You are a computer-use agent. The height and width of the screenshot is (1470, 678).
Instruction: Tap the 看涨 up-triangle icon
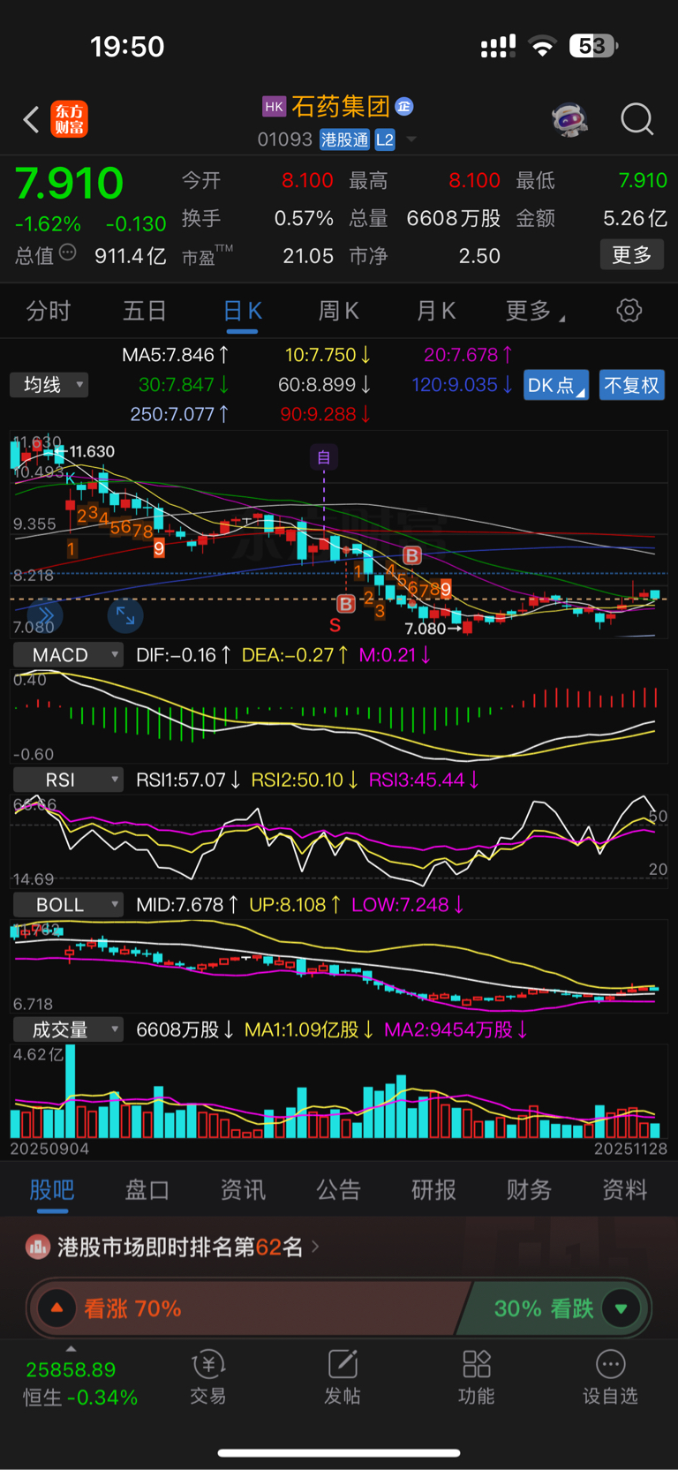[x=56, y=1308]
